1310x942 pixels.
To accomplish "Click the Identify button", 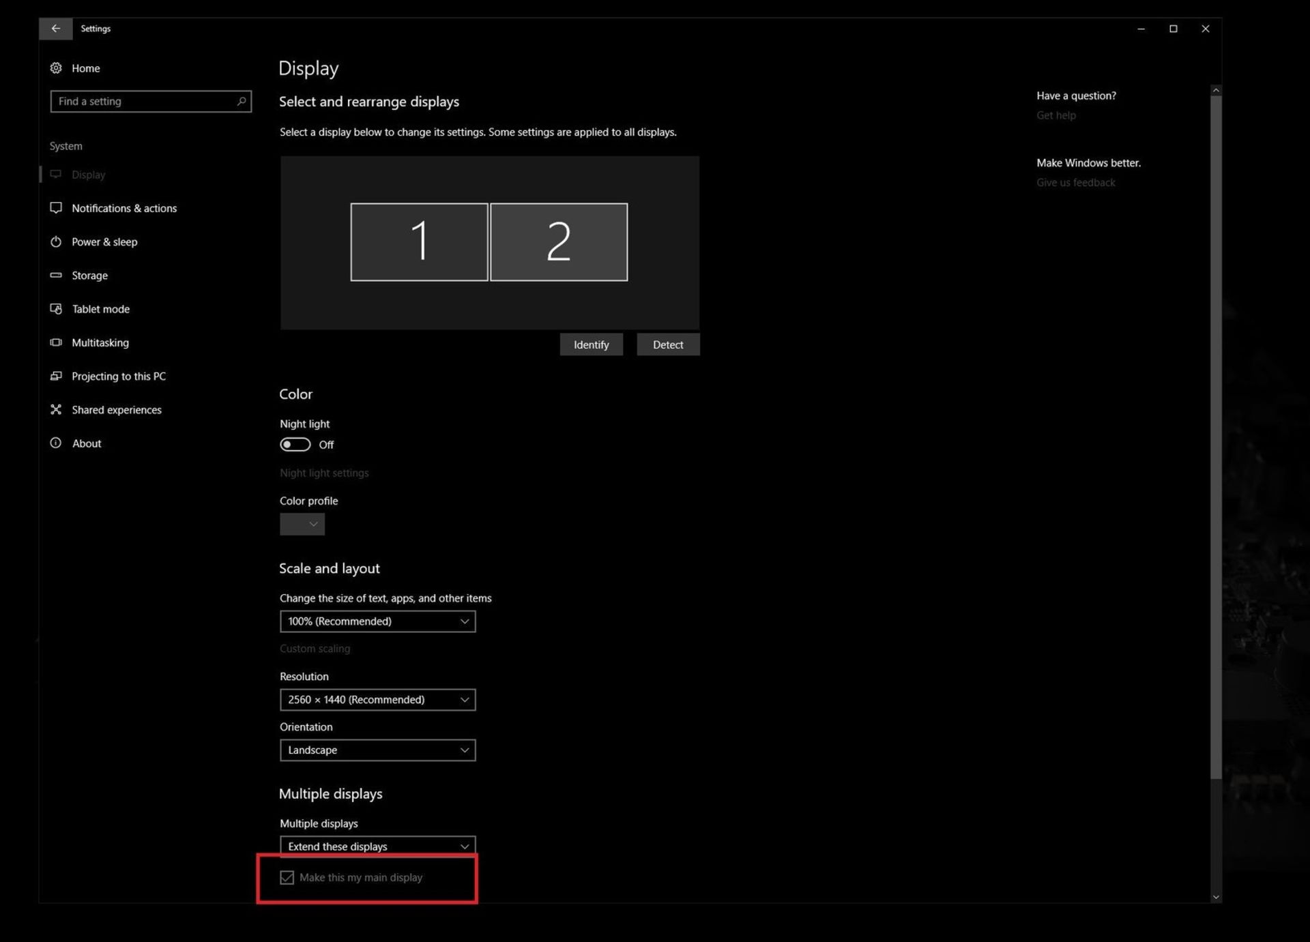I will pos(591,344).
